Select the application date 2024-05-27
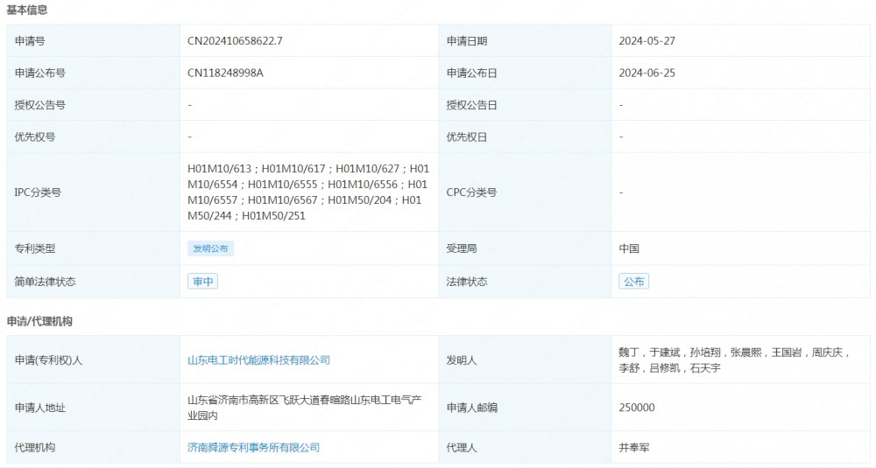Screen dimensions: 876x468 click(x=646, y=41)
